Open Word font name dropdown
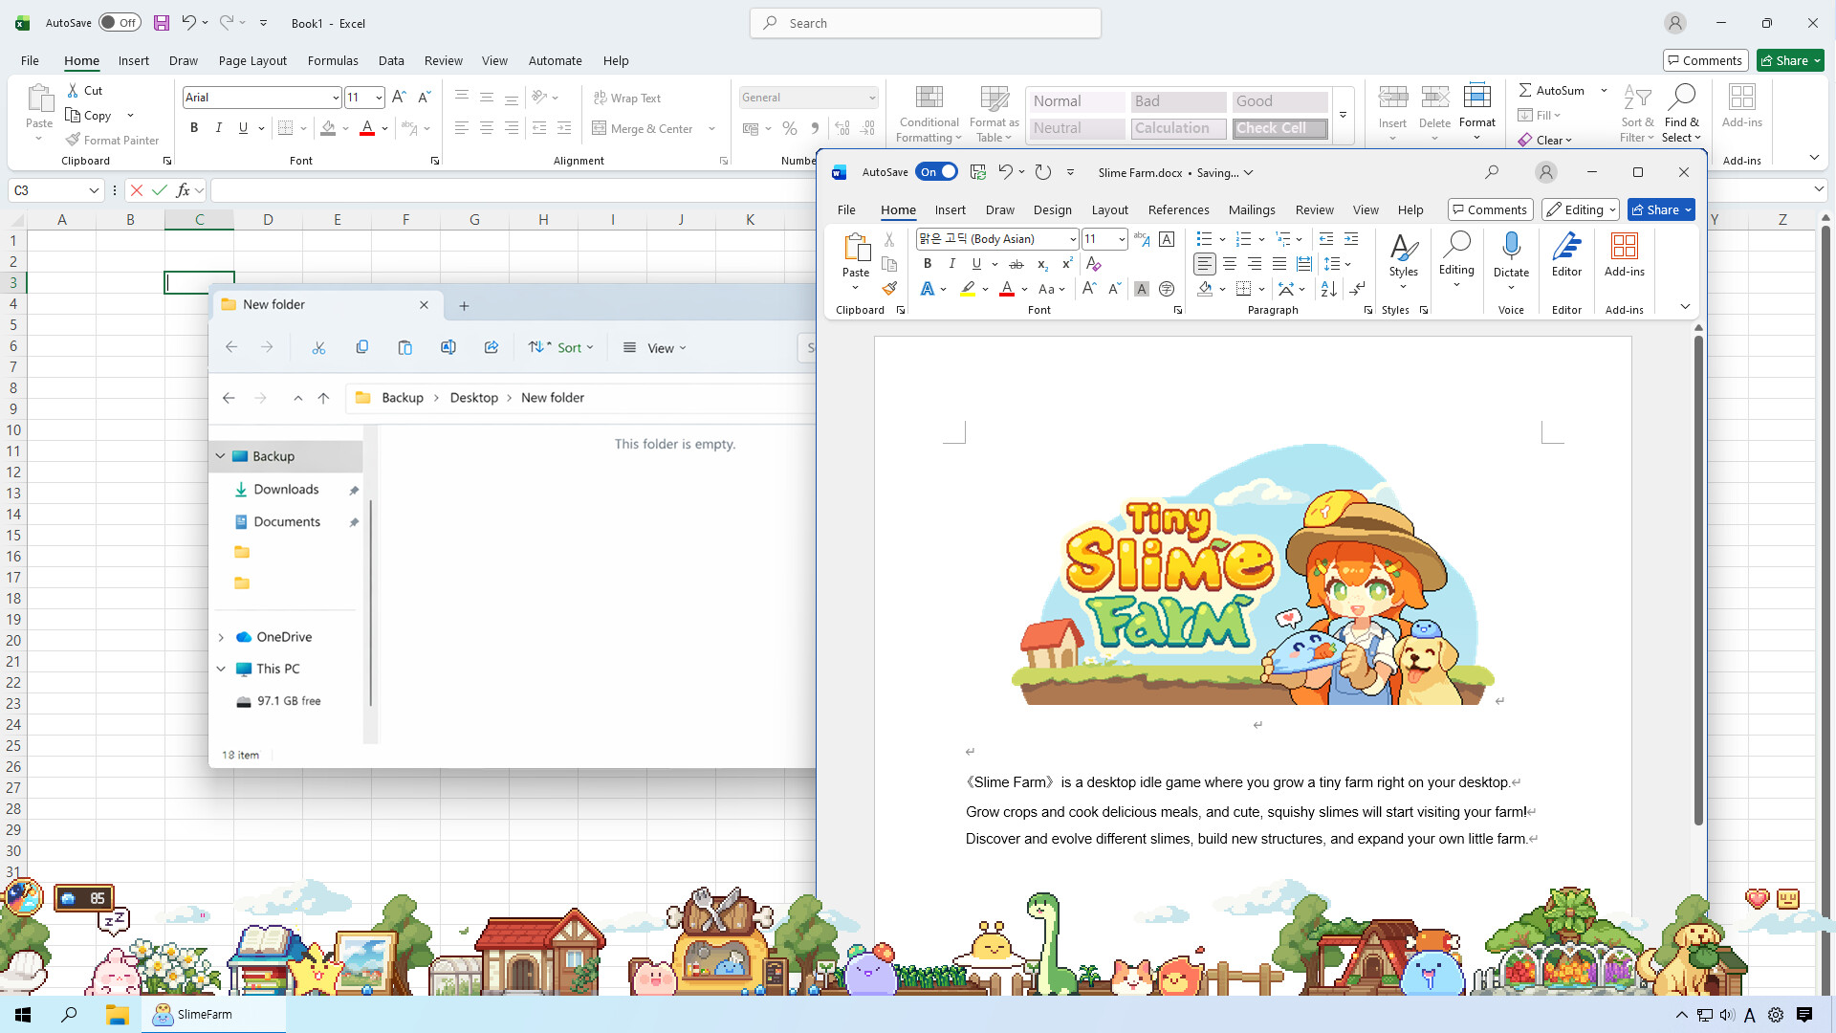The height and width of the screenshot is (1033, 1836). [x=1073, y=239]
